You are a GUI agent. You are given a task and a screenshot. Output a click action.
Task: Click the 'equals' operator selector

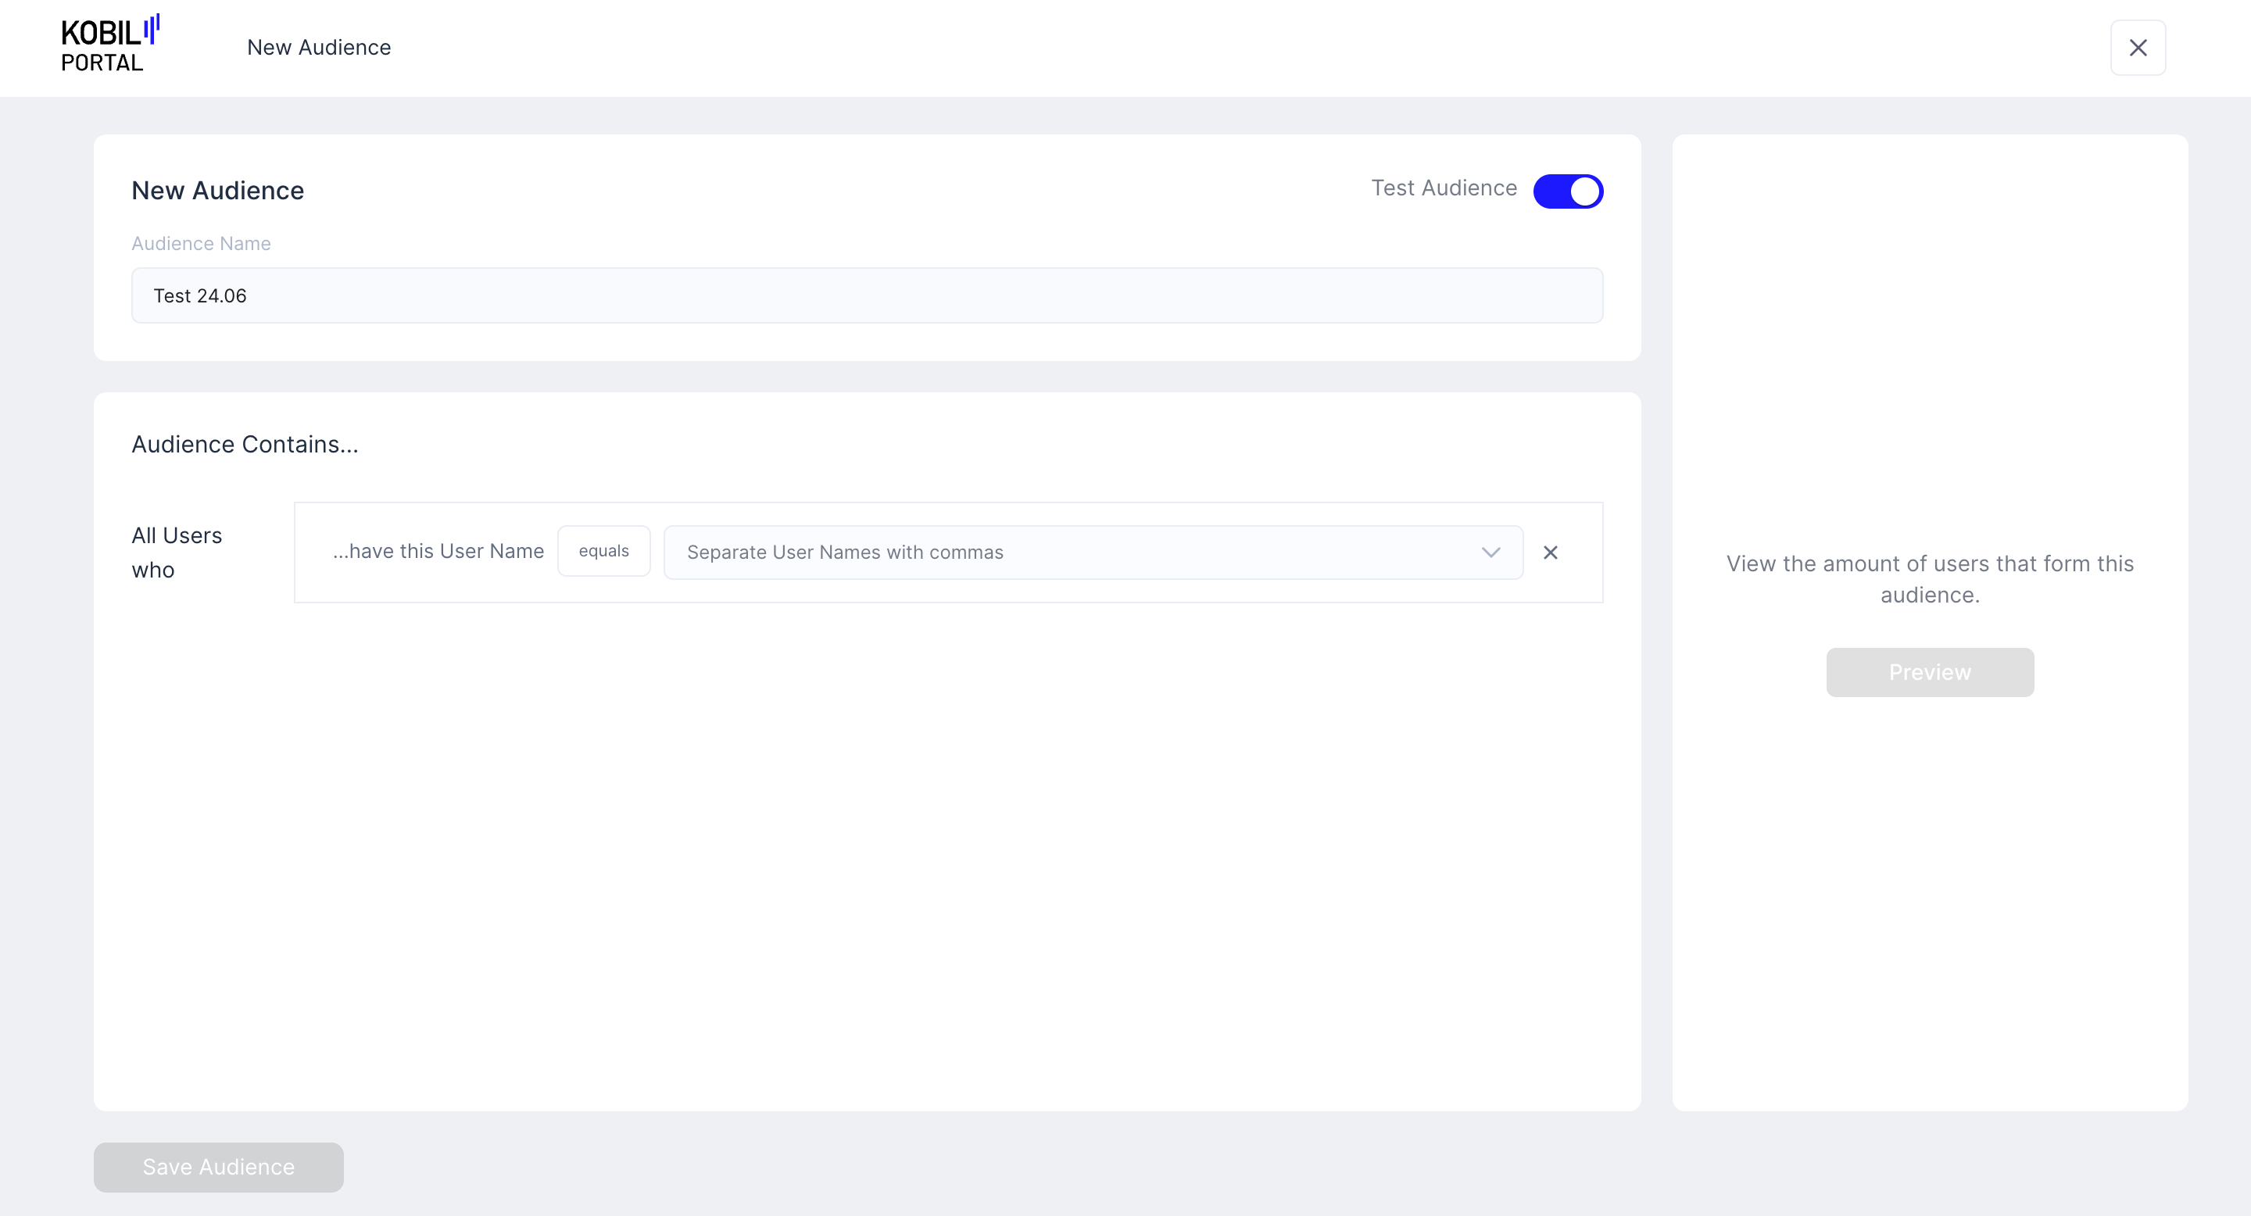(604, 550)
